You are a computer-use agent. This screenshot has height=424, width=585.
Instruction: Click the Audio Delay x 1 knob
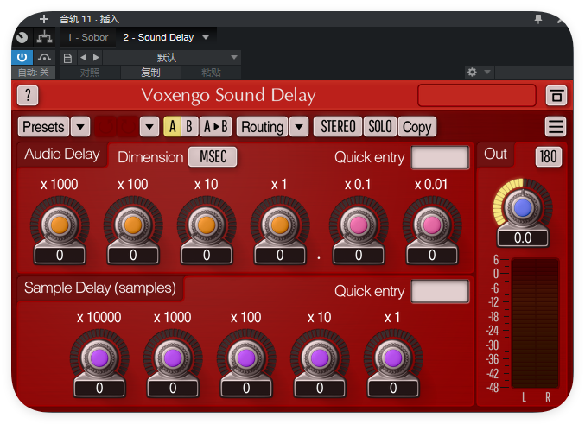click(x=280, y=225)
